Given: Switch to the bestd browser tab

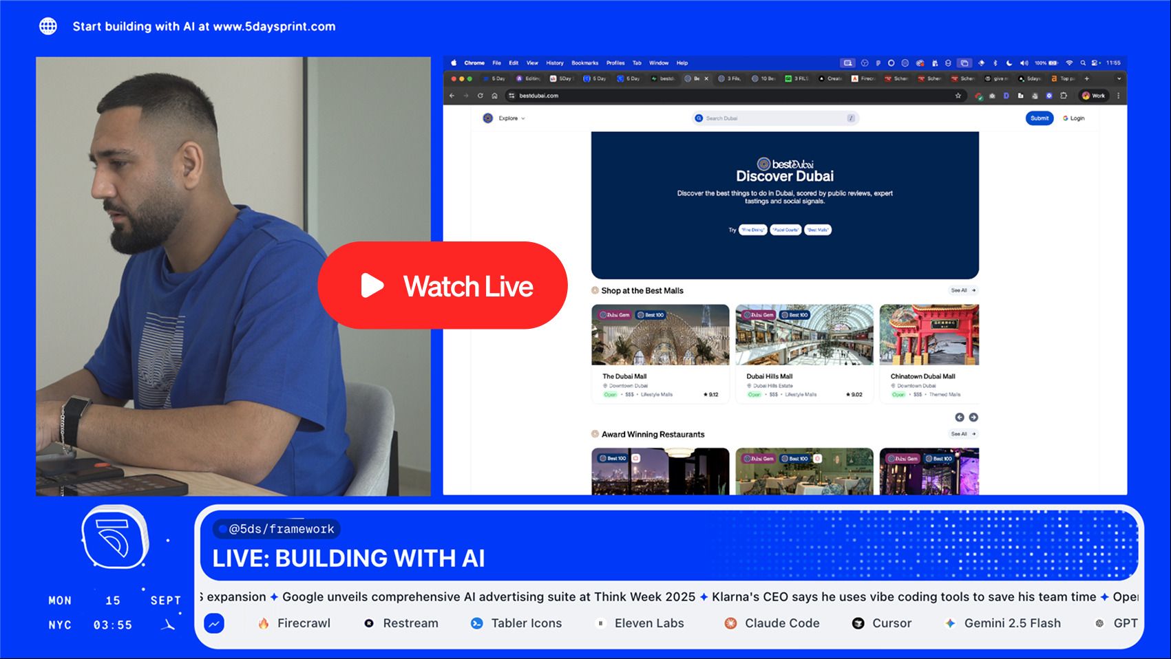Looking at the screenshot, I should (664, 78).
